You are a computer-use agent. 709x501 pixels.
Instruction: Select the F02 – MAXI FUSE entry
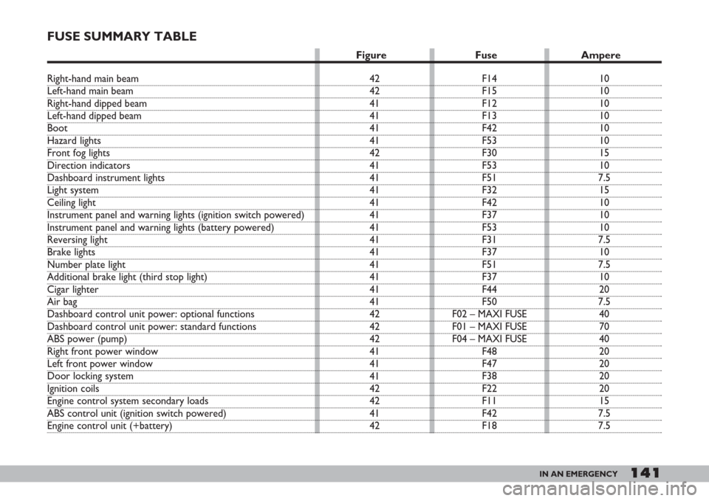(489, 314)
